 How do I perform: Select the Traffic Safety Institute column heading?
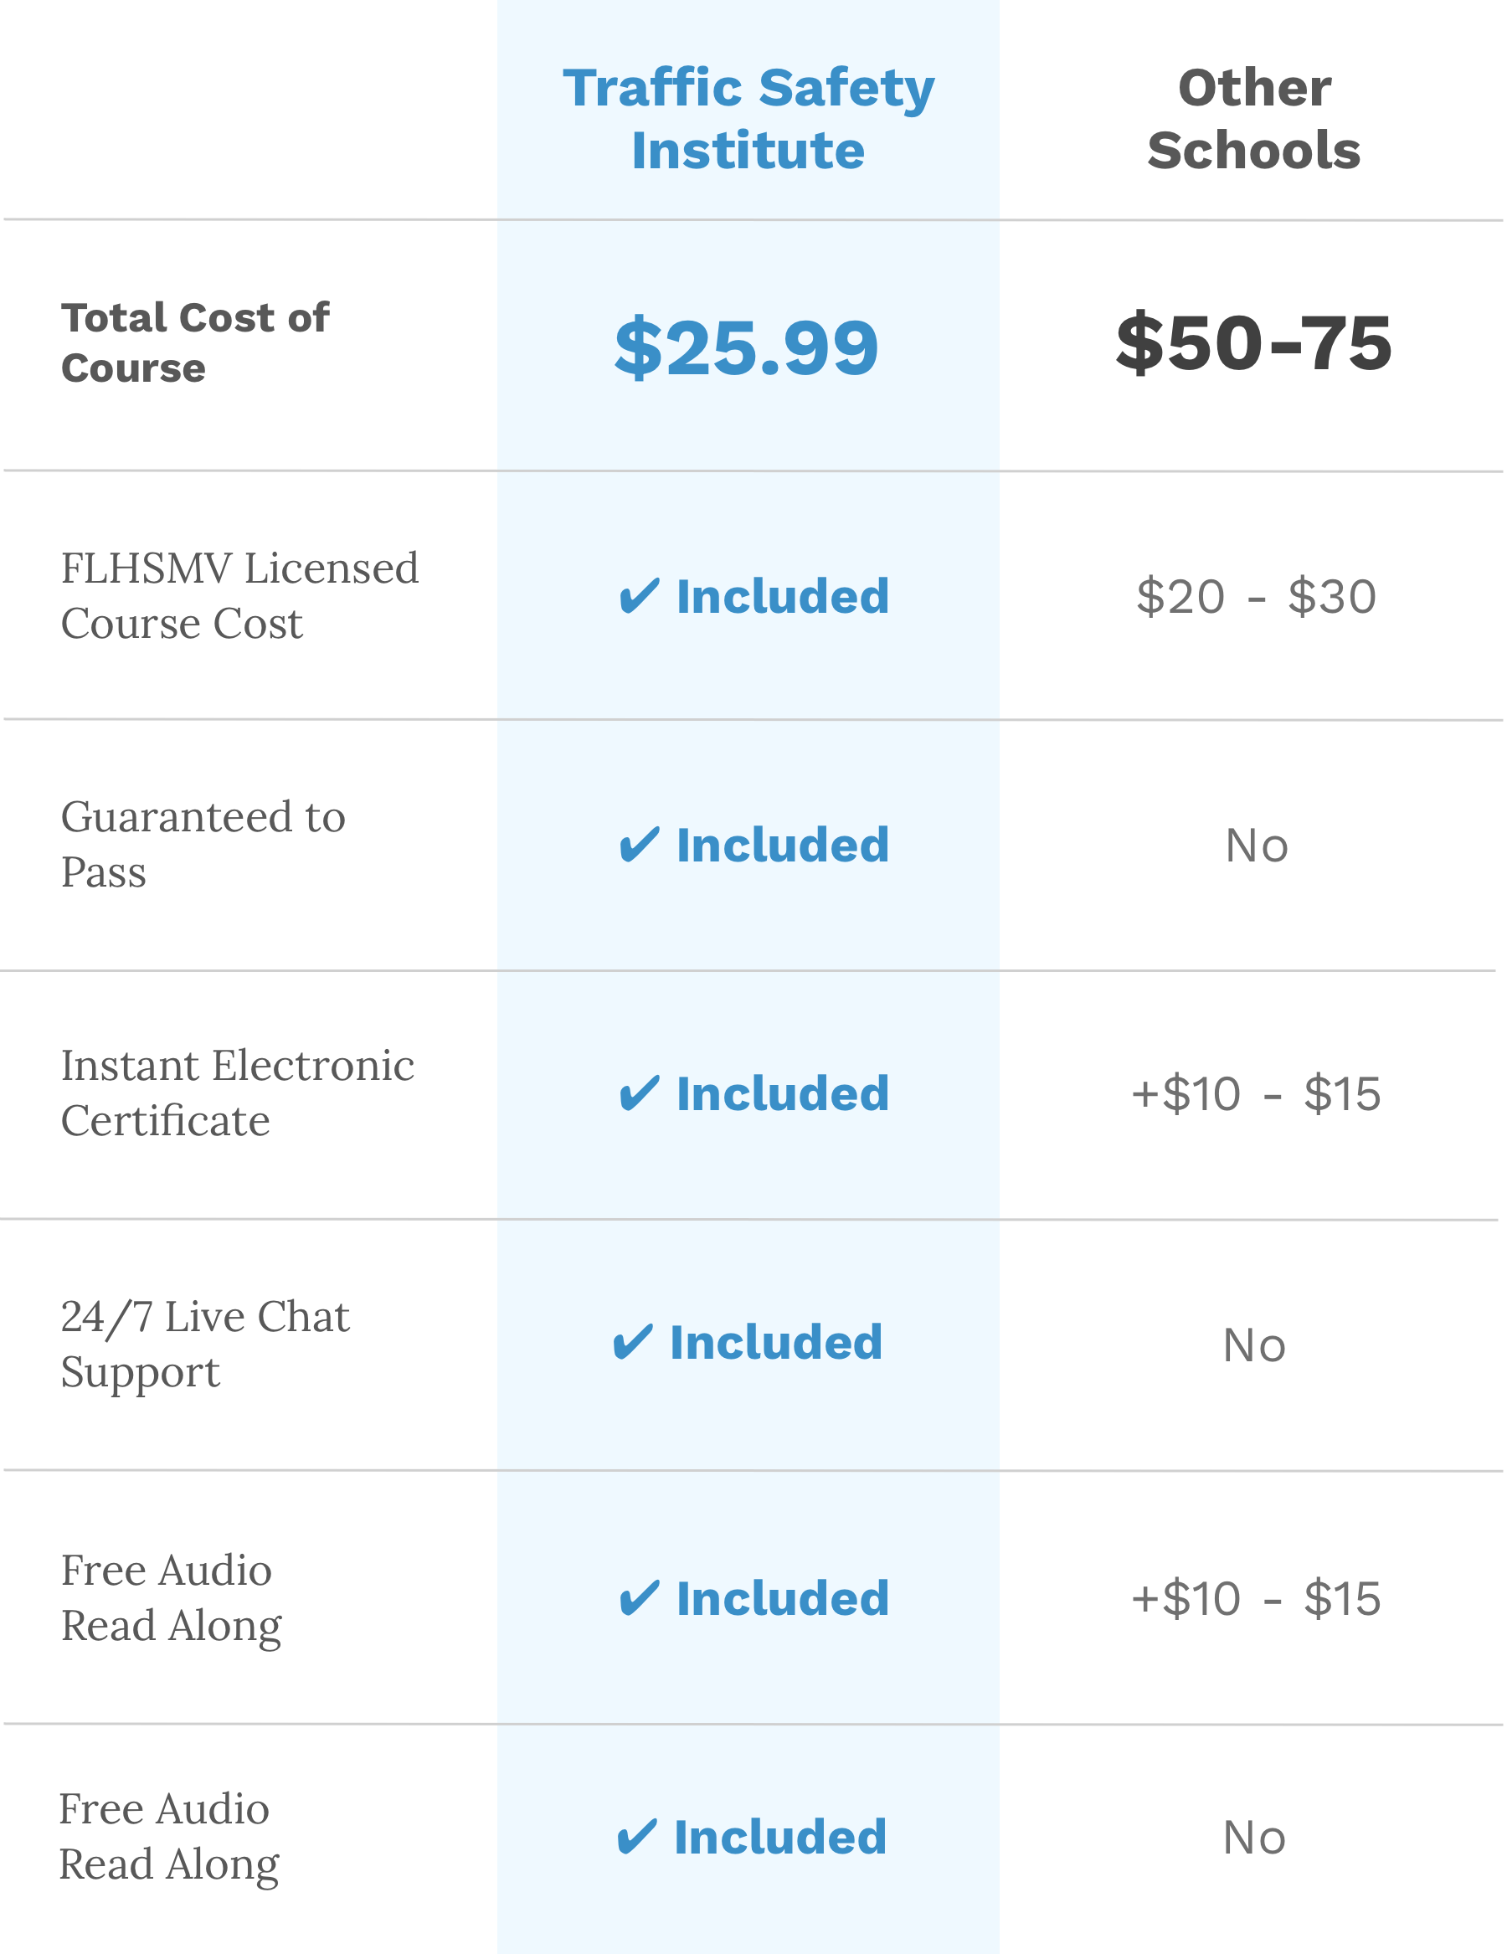[748, 118]
